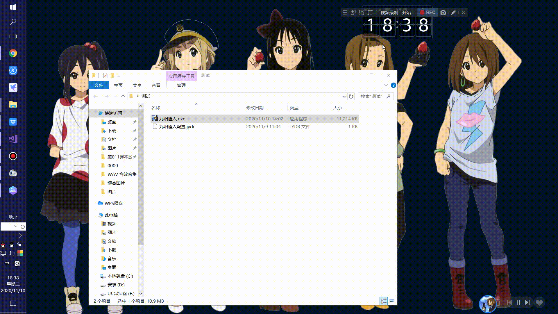This screenshot has width=558, height=314.
Task: Open Task View on the taskbar
Action: (x=13, y=36)
